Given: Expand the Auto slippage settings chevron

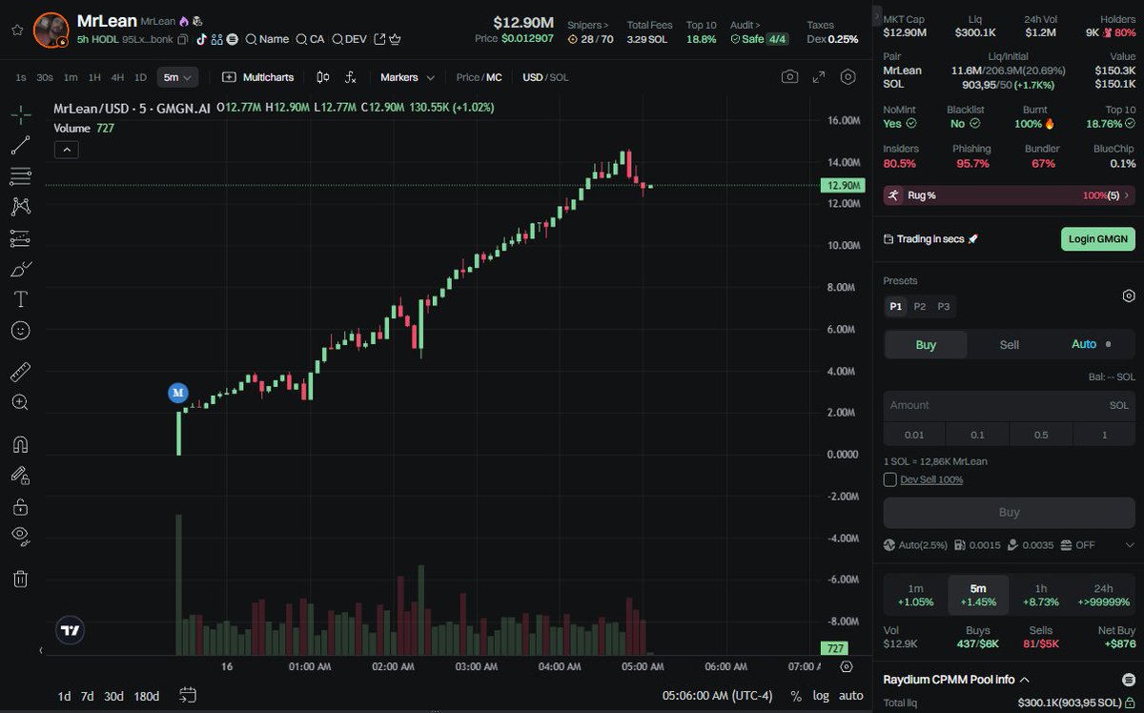Looking at the screenshot, I should pos(1130,545).
